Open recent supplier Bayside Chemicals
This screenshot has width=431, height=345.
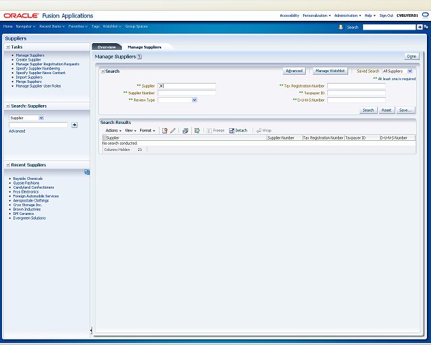coord(28,179)
